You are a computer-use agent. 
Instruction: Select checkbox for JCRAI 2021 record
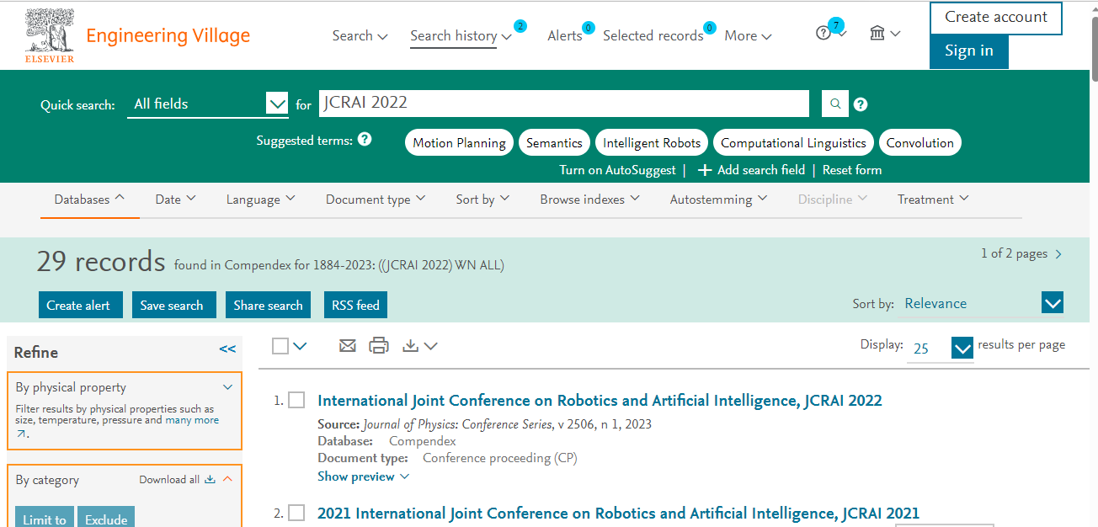coord(296,513)
